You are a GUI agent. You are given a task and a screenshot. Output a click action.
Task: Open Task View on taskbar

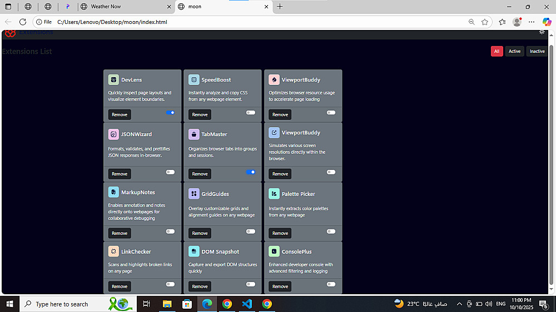click(x=146, y=304)
